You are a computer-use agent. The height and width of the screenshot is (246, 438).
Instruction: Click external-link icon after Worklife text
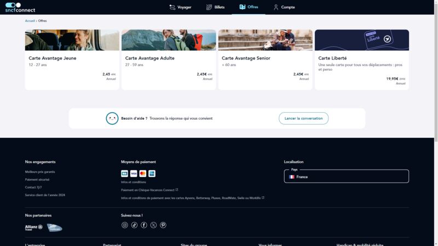[x=263, y=197]
